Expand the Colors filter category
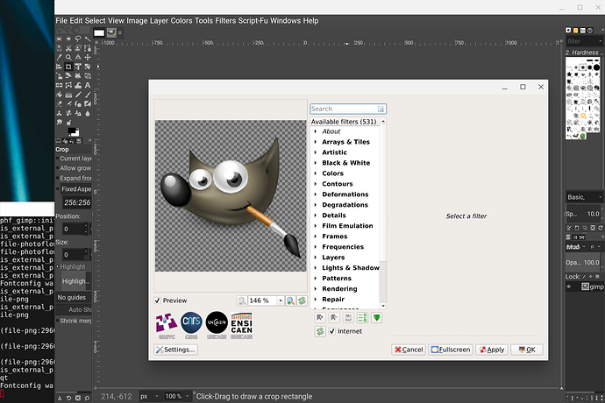 click(x=316, y=173)
